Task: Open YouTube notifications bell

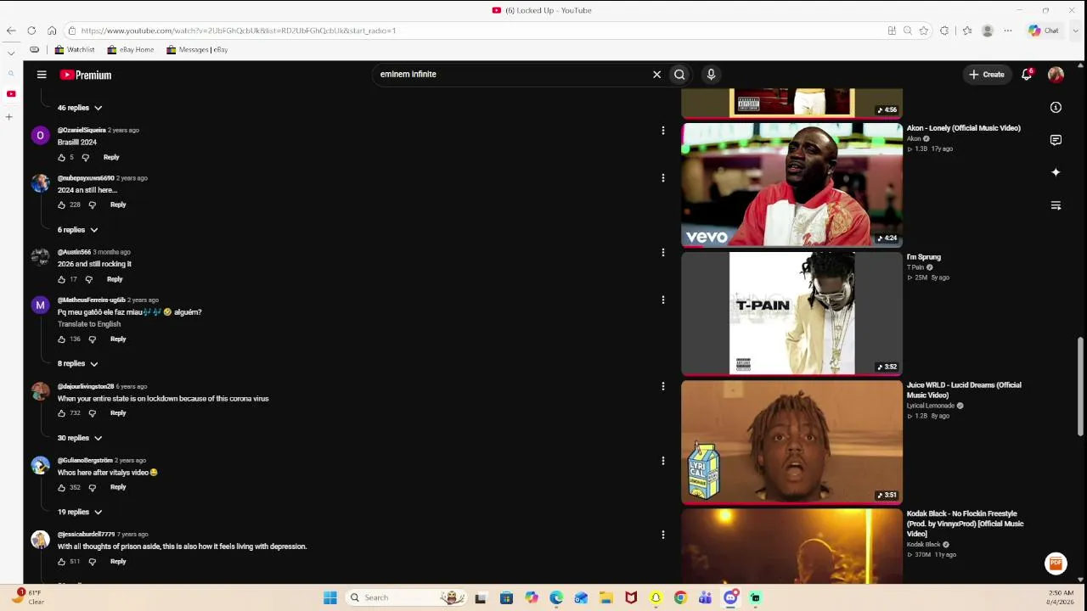Action: (1027, 75)
